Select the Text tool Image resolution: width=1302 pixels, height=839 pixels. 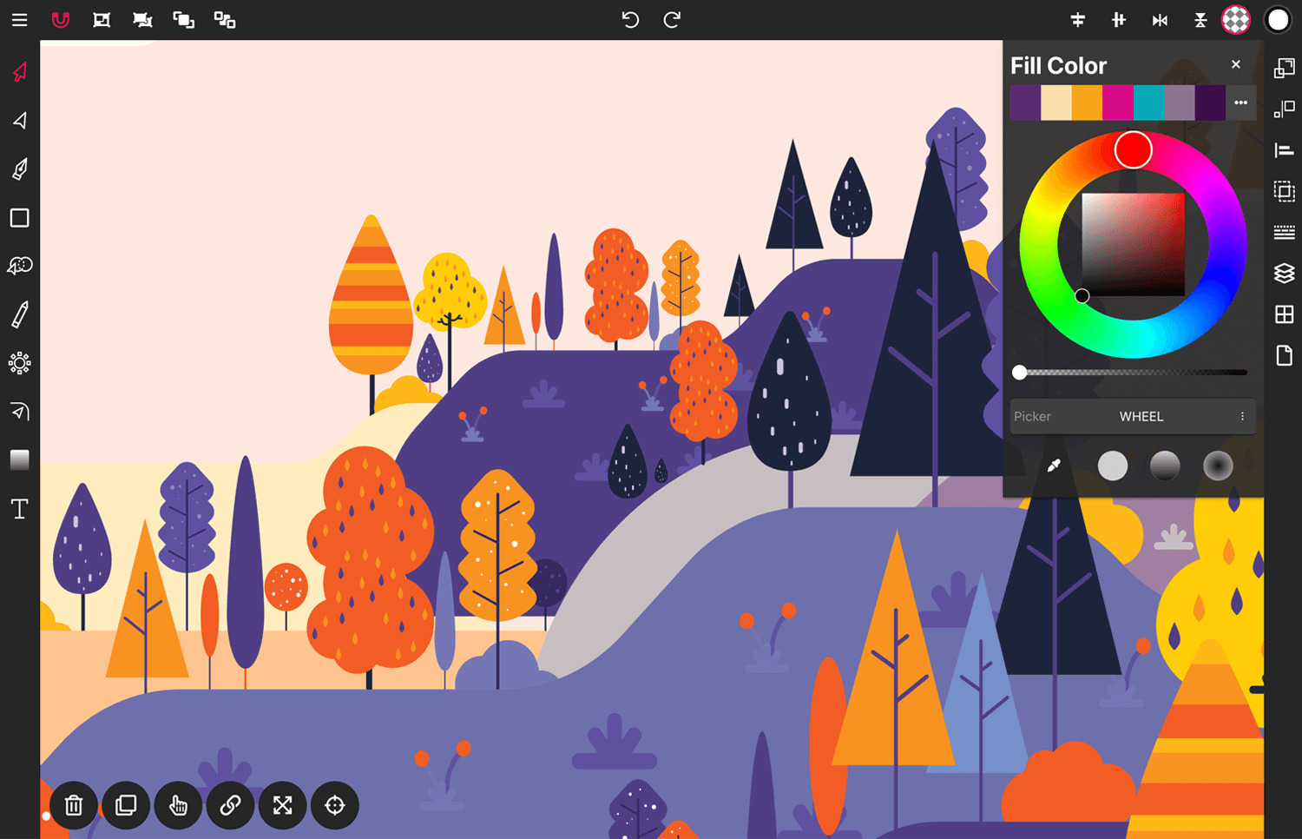[x=19, y=508]
